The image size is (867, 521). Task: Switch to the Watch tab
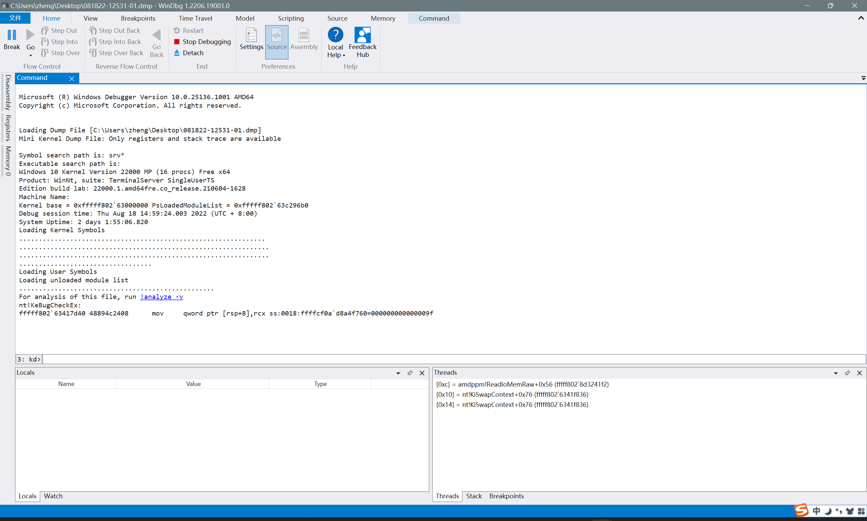pyautogui.click(x=53, y=496)
